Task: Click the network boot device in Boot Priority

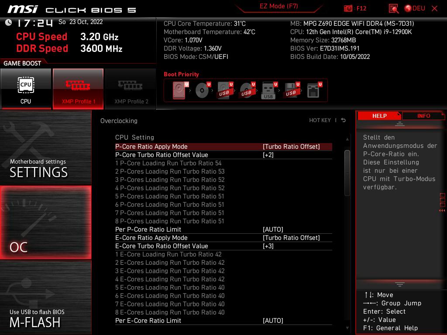Action: (x=313, y=90)
